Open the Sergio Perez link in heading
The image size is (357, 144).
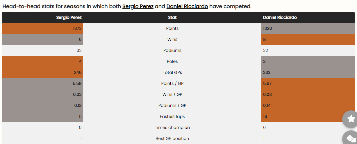click(x=138, y=6)
